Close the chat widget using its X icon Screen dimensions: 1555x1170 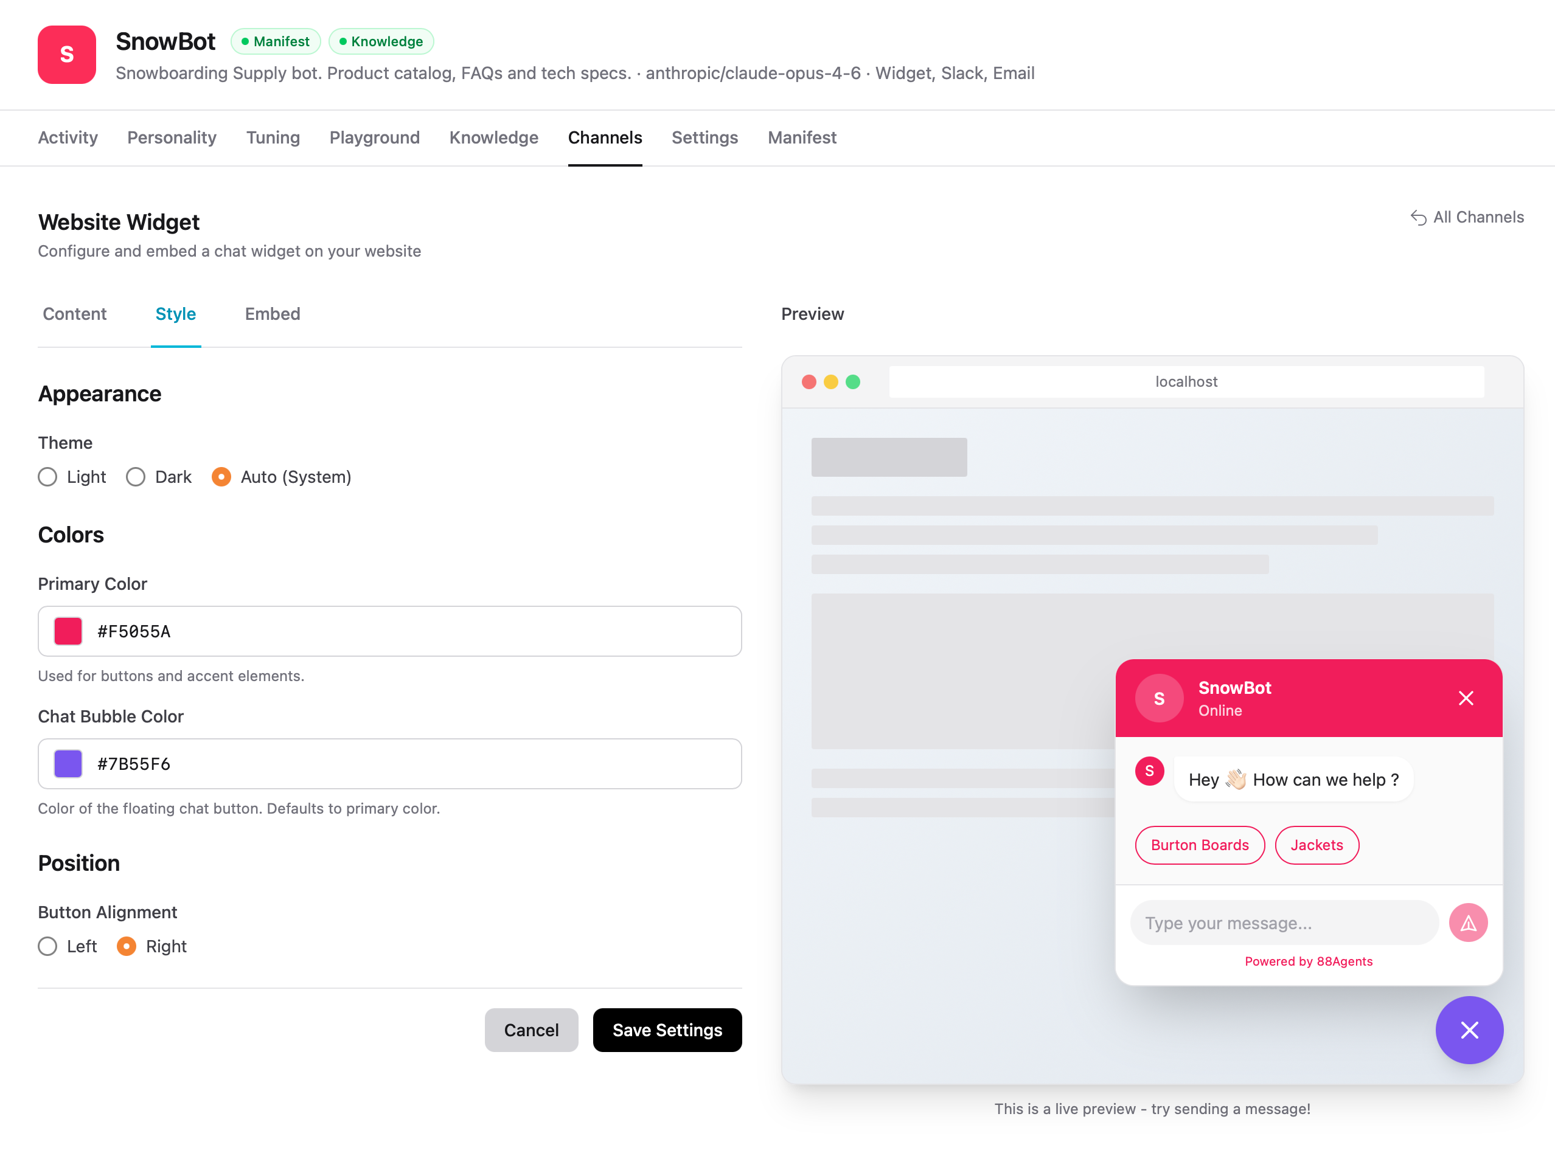pos(1466,697)
